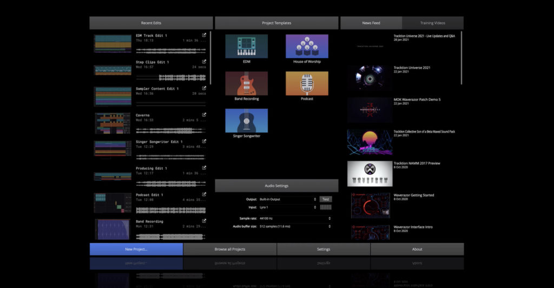Open the Audio buffer size dropdown
554x288 pixels.
[x=295, y=226]
